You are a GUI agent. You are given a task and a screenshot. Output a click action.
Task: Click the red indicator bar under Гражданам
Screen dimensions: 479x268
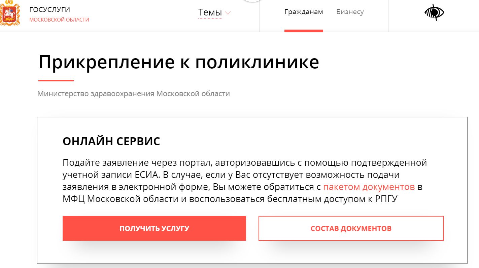pos(304,31)
